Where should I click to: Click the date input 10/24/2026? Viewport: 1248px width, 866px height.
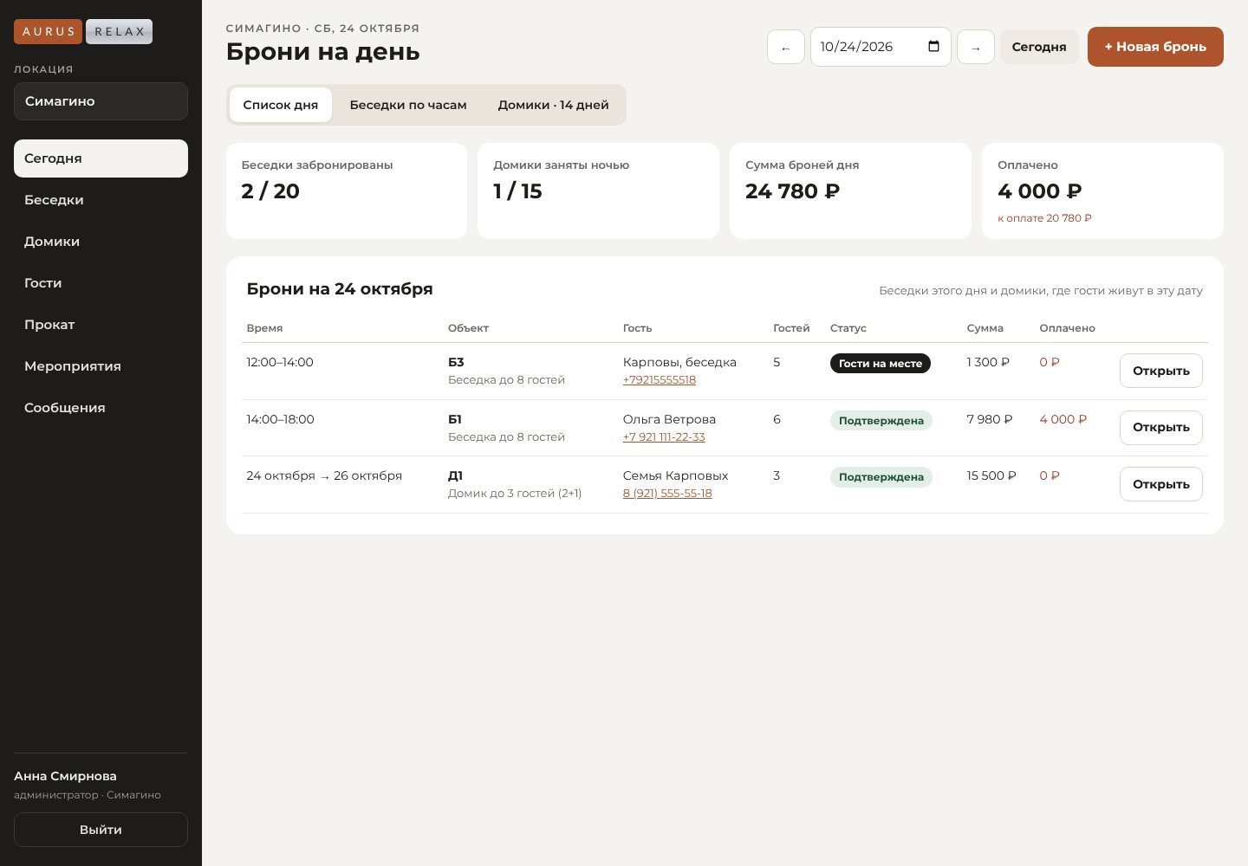point(881,47)
